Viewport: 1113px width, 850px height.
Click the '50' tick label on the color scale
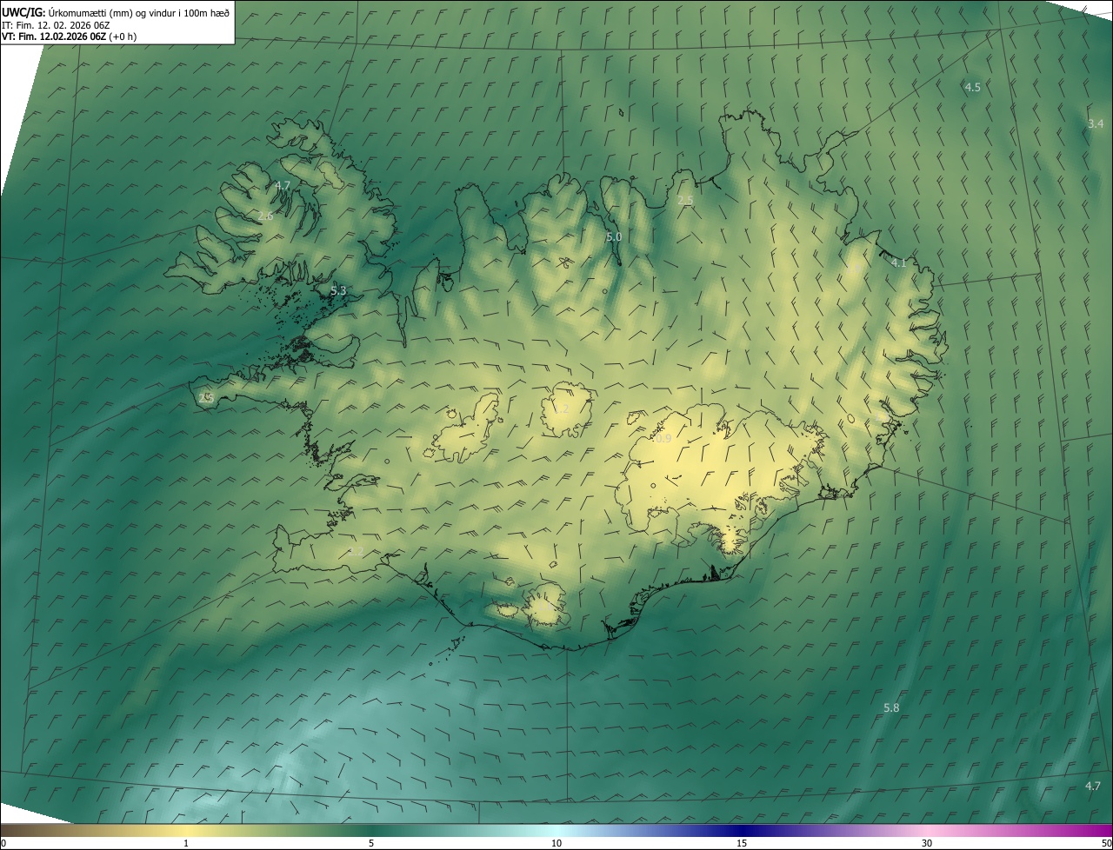(x=1105, y=843)
